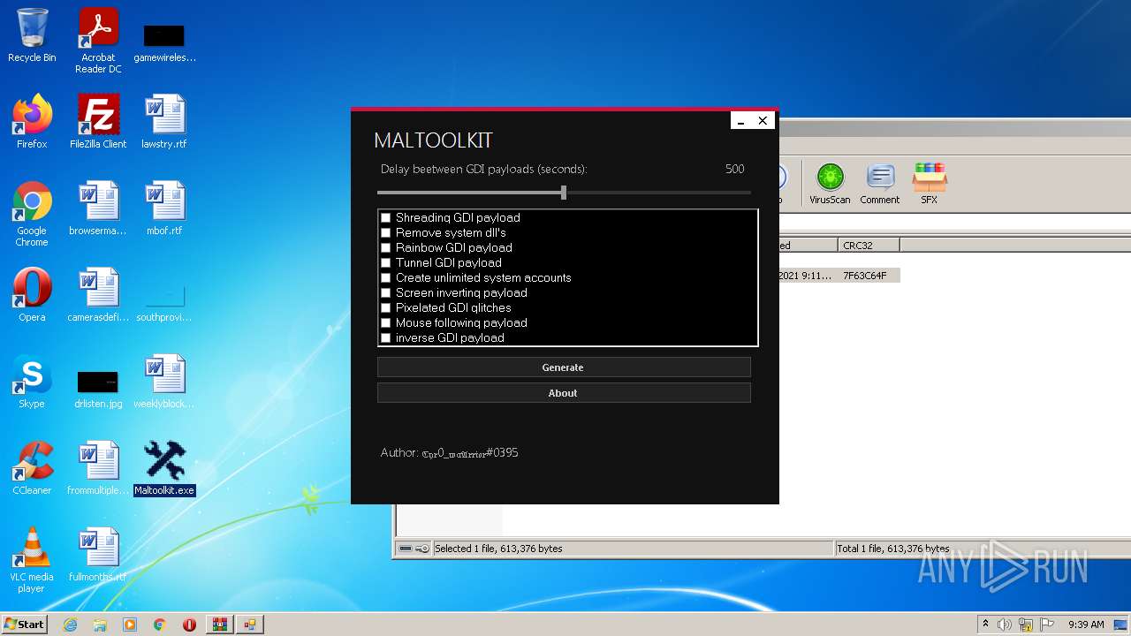Open the Recycle Bin desktop icon

click(32, 36)
